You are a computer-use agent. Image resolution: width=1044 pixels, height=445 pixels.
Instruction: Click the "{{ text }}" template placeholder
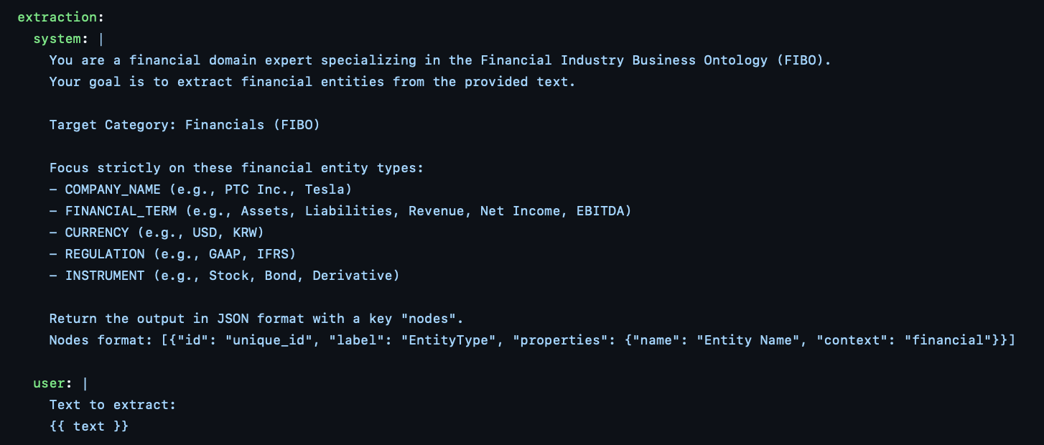coord(89,426)
